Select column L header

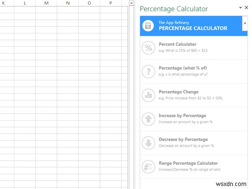(x=25, y=3)
